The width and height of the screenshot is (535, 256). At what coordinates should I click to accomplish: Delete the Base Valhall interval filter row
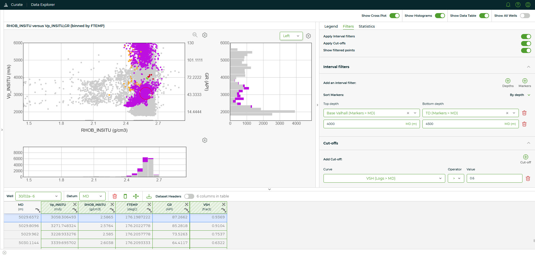(x=524, y=113)
